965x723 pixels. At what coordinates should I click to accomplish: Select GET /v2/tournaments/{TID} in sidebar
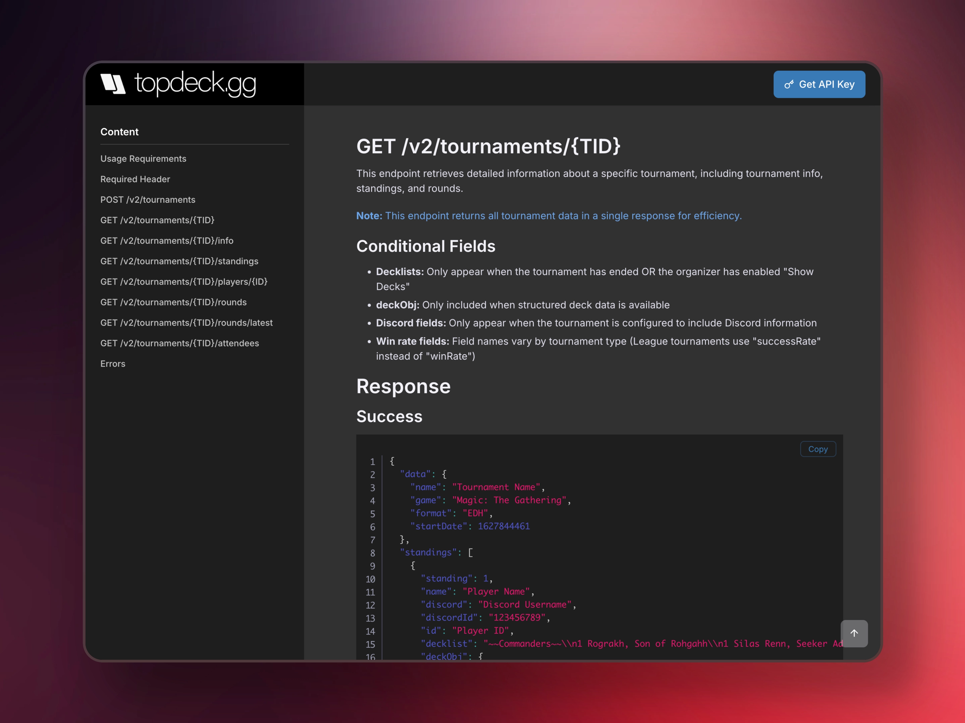pyautogui.click(x=157, y=220)
